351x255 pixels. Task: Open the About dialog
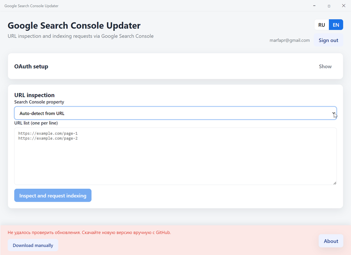pyautogui.click(x=331, y=241)
